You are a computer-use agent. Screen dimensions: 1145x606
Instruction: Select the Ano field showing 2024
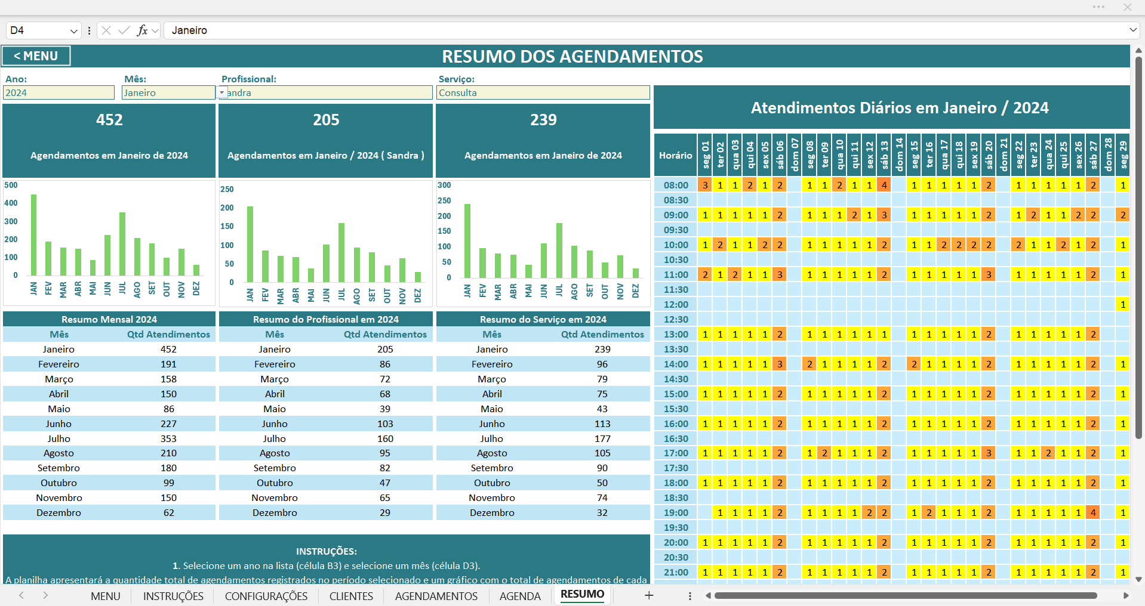tap(59, 92)
